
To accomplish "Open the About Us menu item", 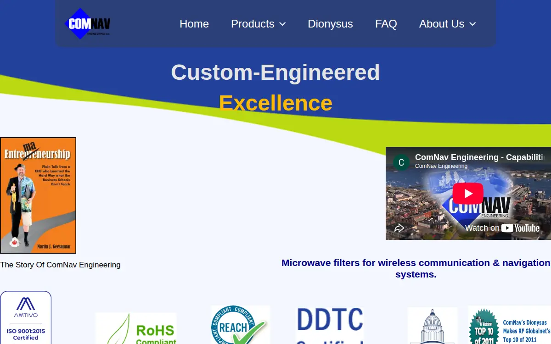I will point(442,24).
